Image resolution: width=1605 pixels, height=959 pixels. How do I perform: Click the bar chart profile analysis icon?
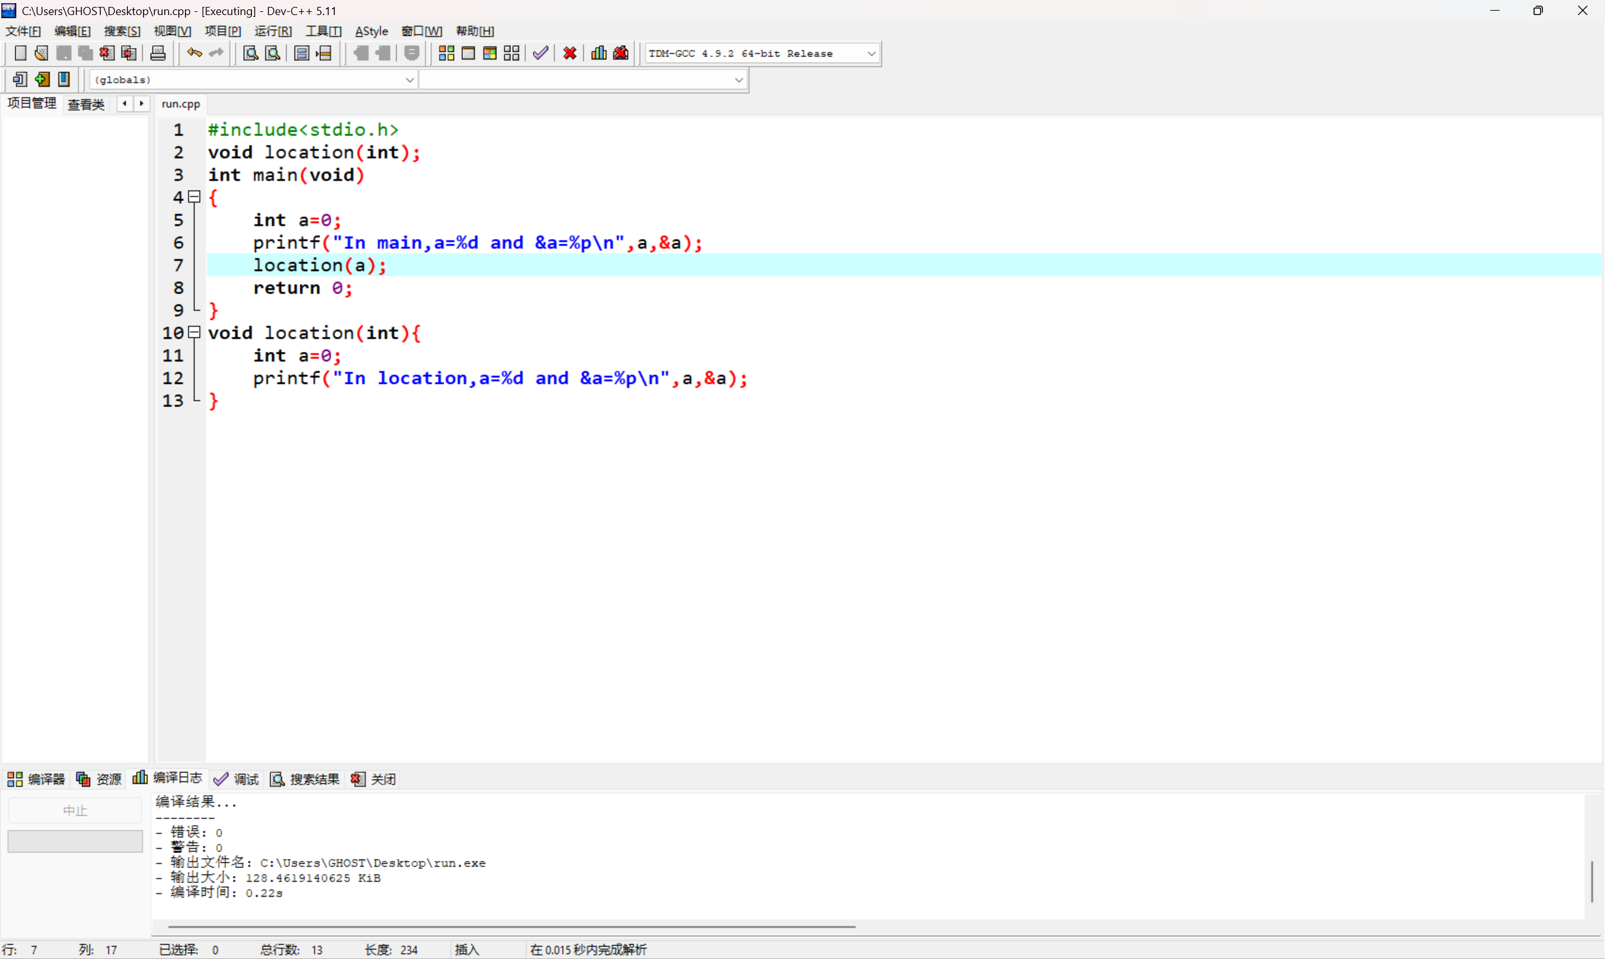pos(599,54)
